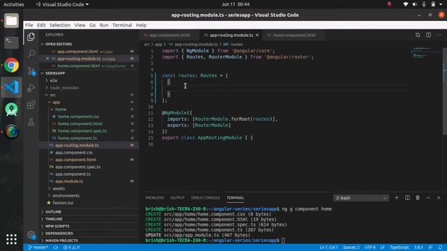Split the terminal panel
447x251 pixels.
[x=407, y=198]
